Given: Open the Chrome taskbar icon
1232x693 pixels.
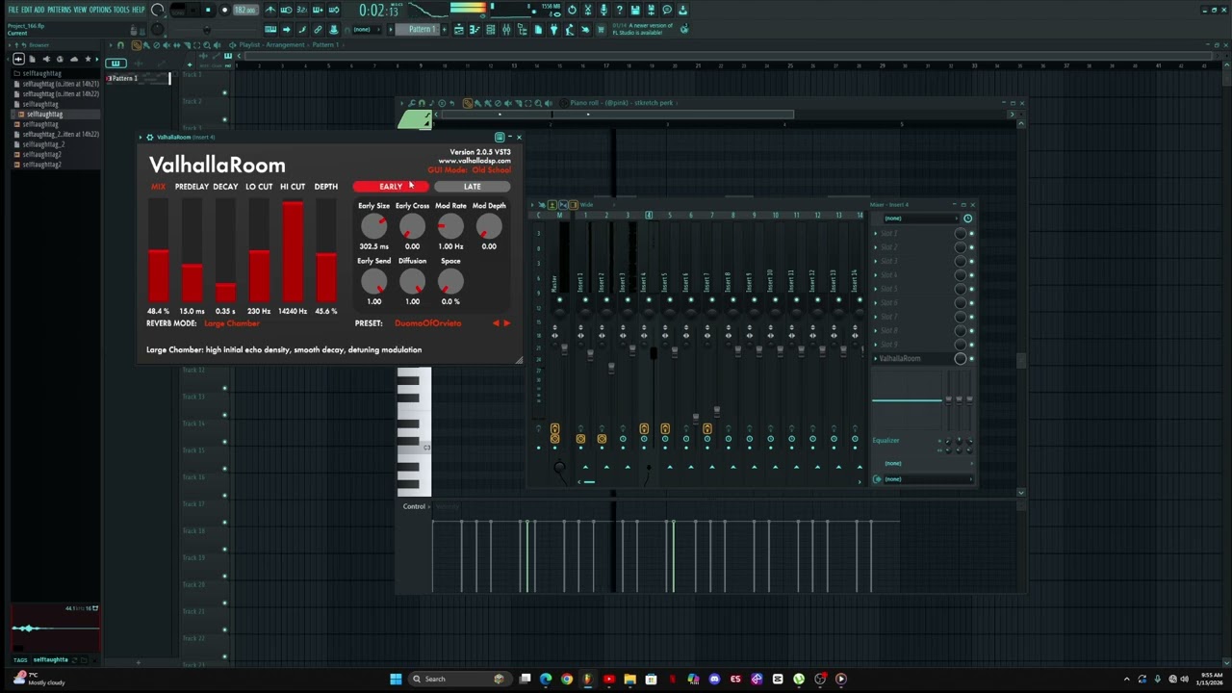Looking at the screenshot, I should pyautogui.click(x=567, y=680).
